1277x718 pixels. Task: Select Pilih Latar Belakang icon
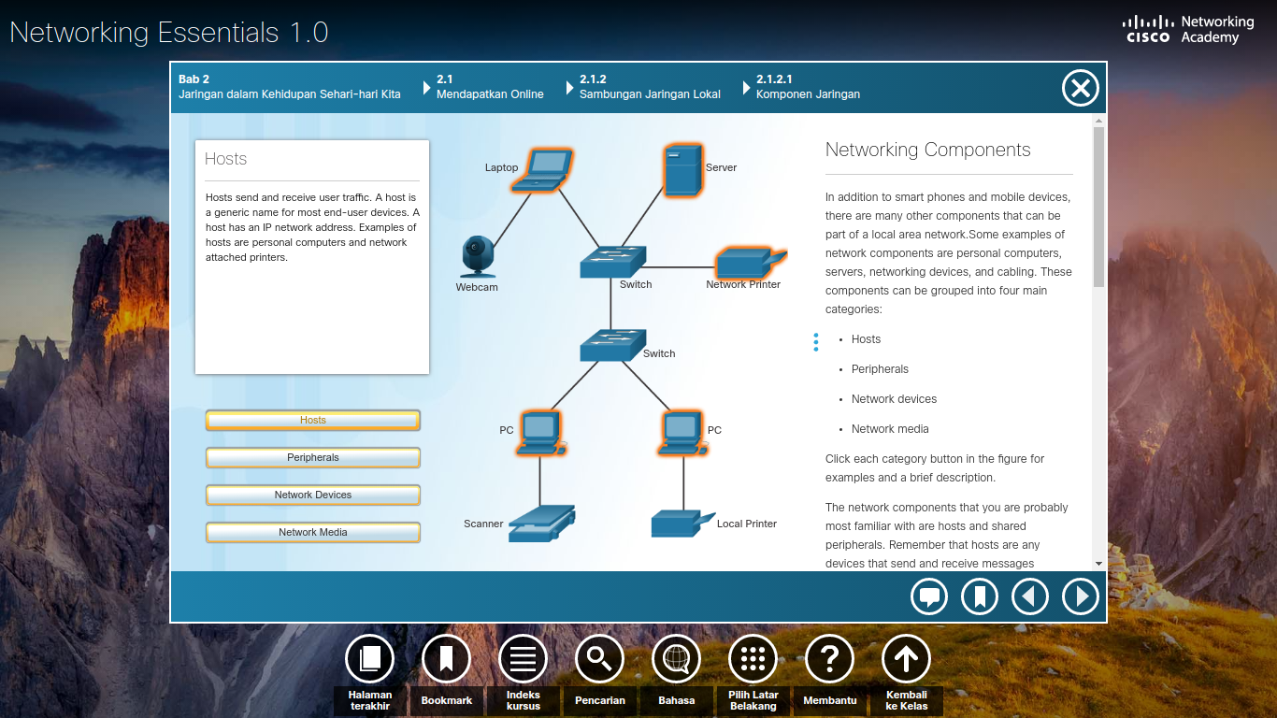click(753, 657)
